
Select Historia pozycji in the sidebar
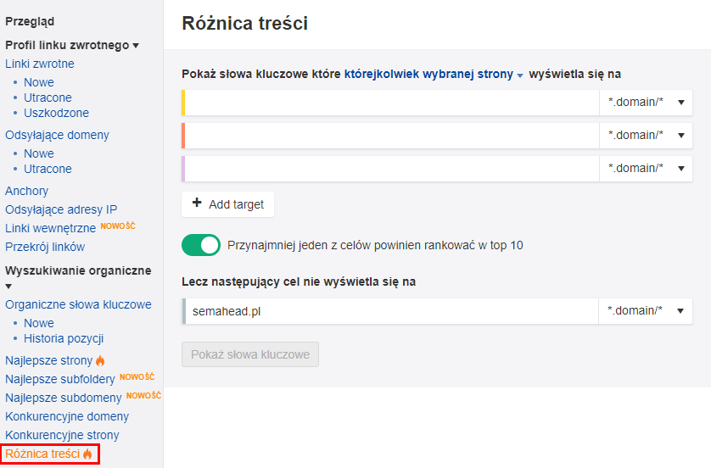click(x=64, y=338)
